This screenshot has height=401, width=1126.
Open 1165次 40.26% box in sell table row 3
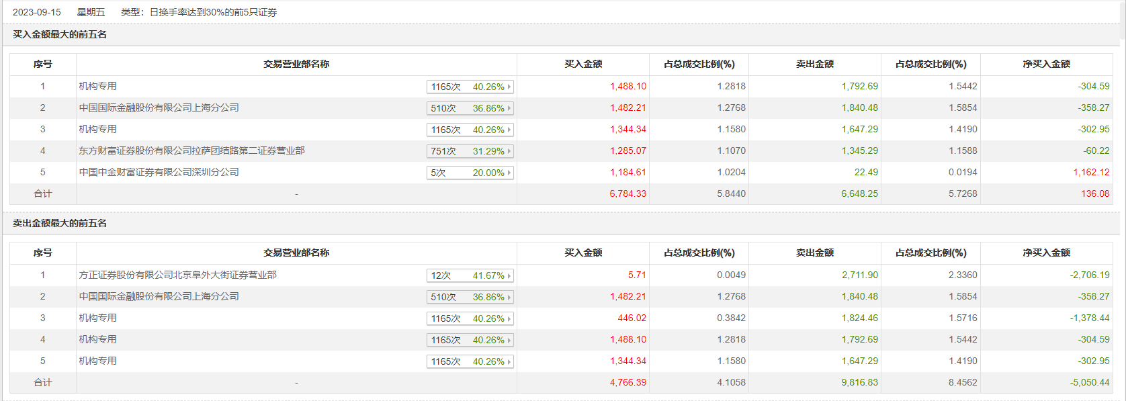pos(470,318)
